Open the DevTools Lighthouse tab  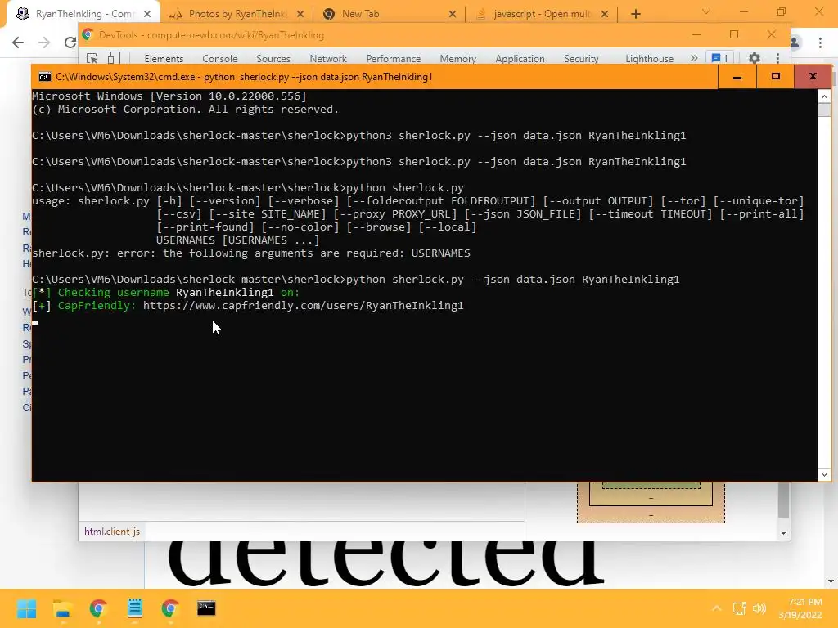point(649,59)
